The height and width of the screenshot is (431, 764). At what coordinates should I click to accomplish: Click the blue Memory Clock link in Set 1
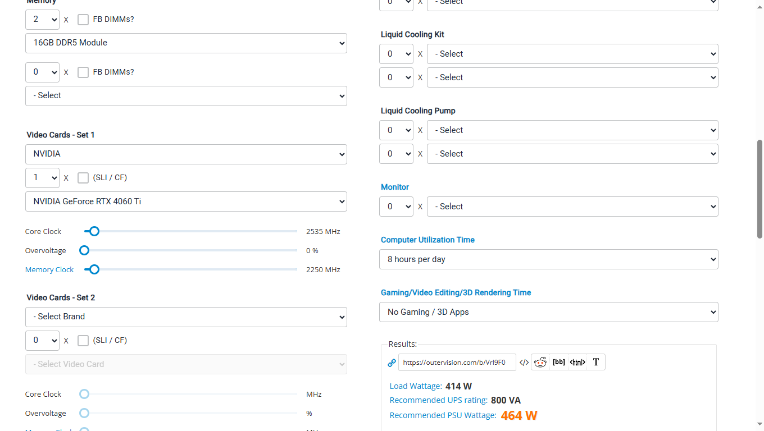(x=49, y=270)
